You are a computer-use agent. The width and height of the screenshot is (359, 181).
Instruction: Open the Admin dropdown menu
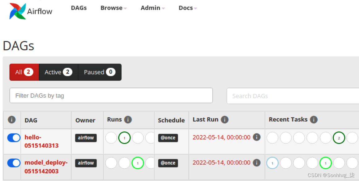pyautogui.click(x=153, y=8)
